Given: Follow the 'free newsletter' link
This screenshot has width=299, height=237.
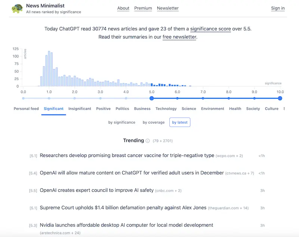Looking at the screenshot, I should pos(179,37).
